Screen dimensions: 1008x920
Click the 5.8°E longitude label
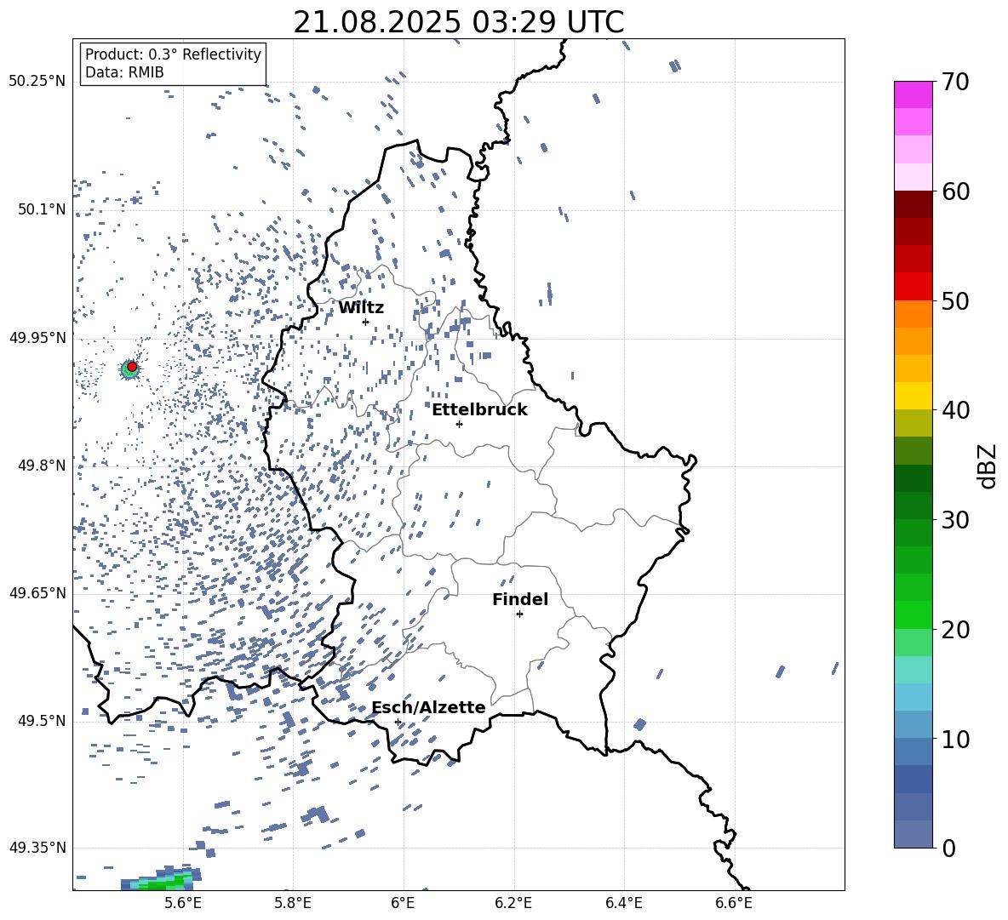point(293,903)
